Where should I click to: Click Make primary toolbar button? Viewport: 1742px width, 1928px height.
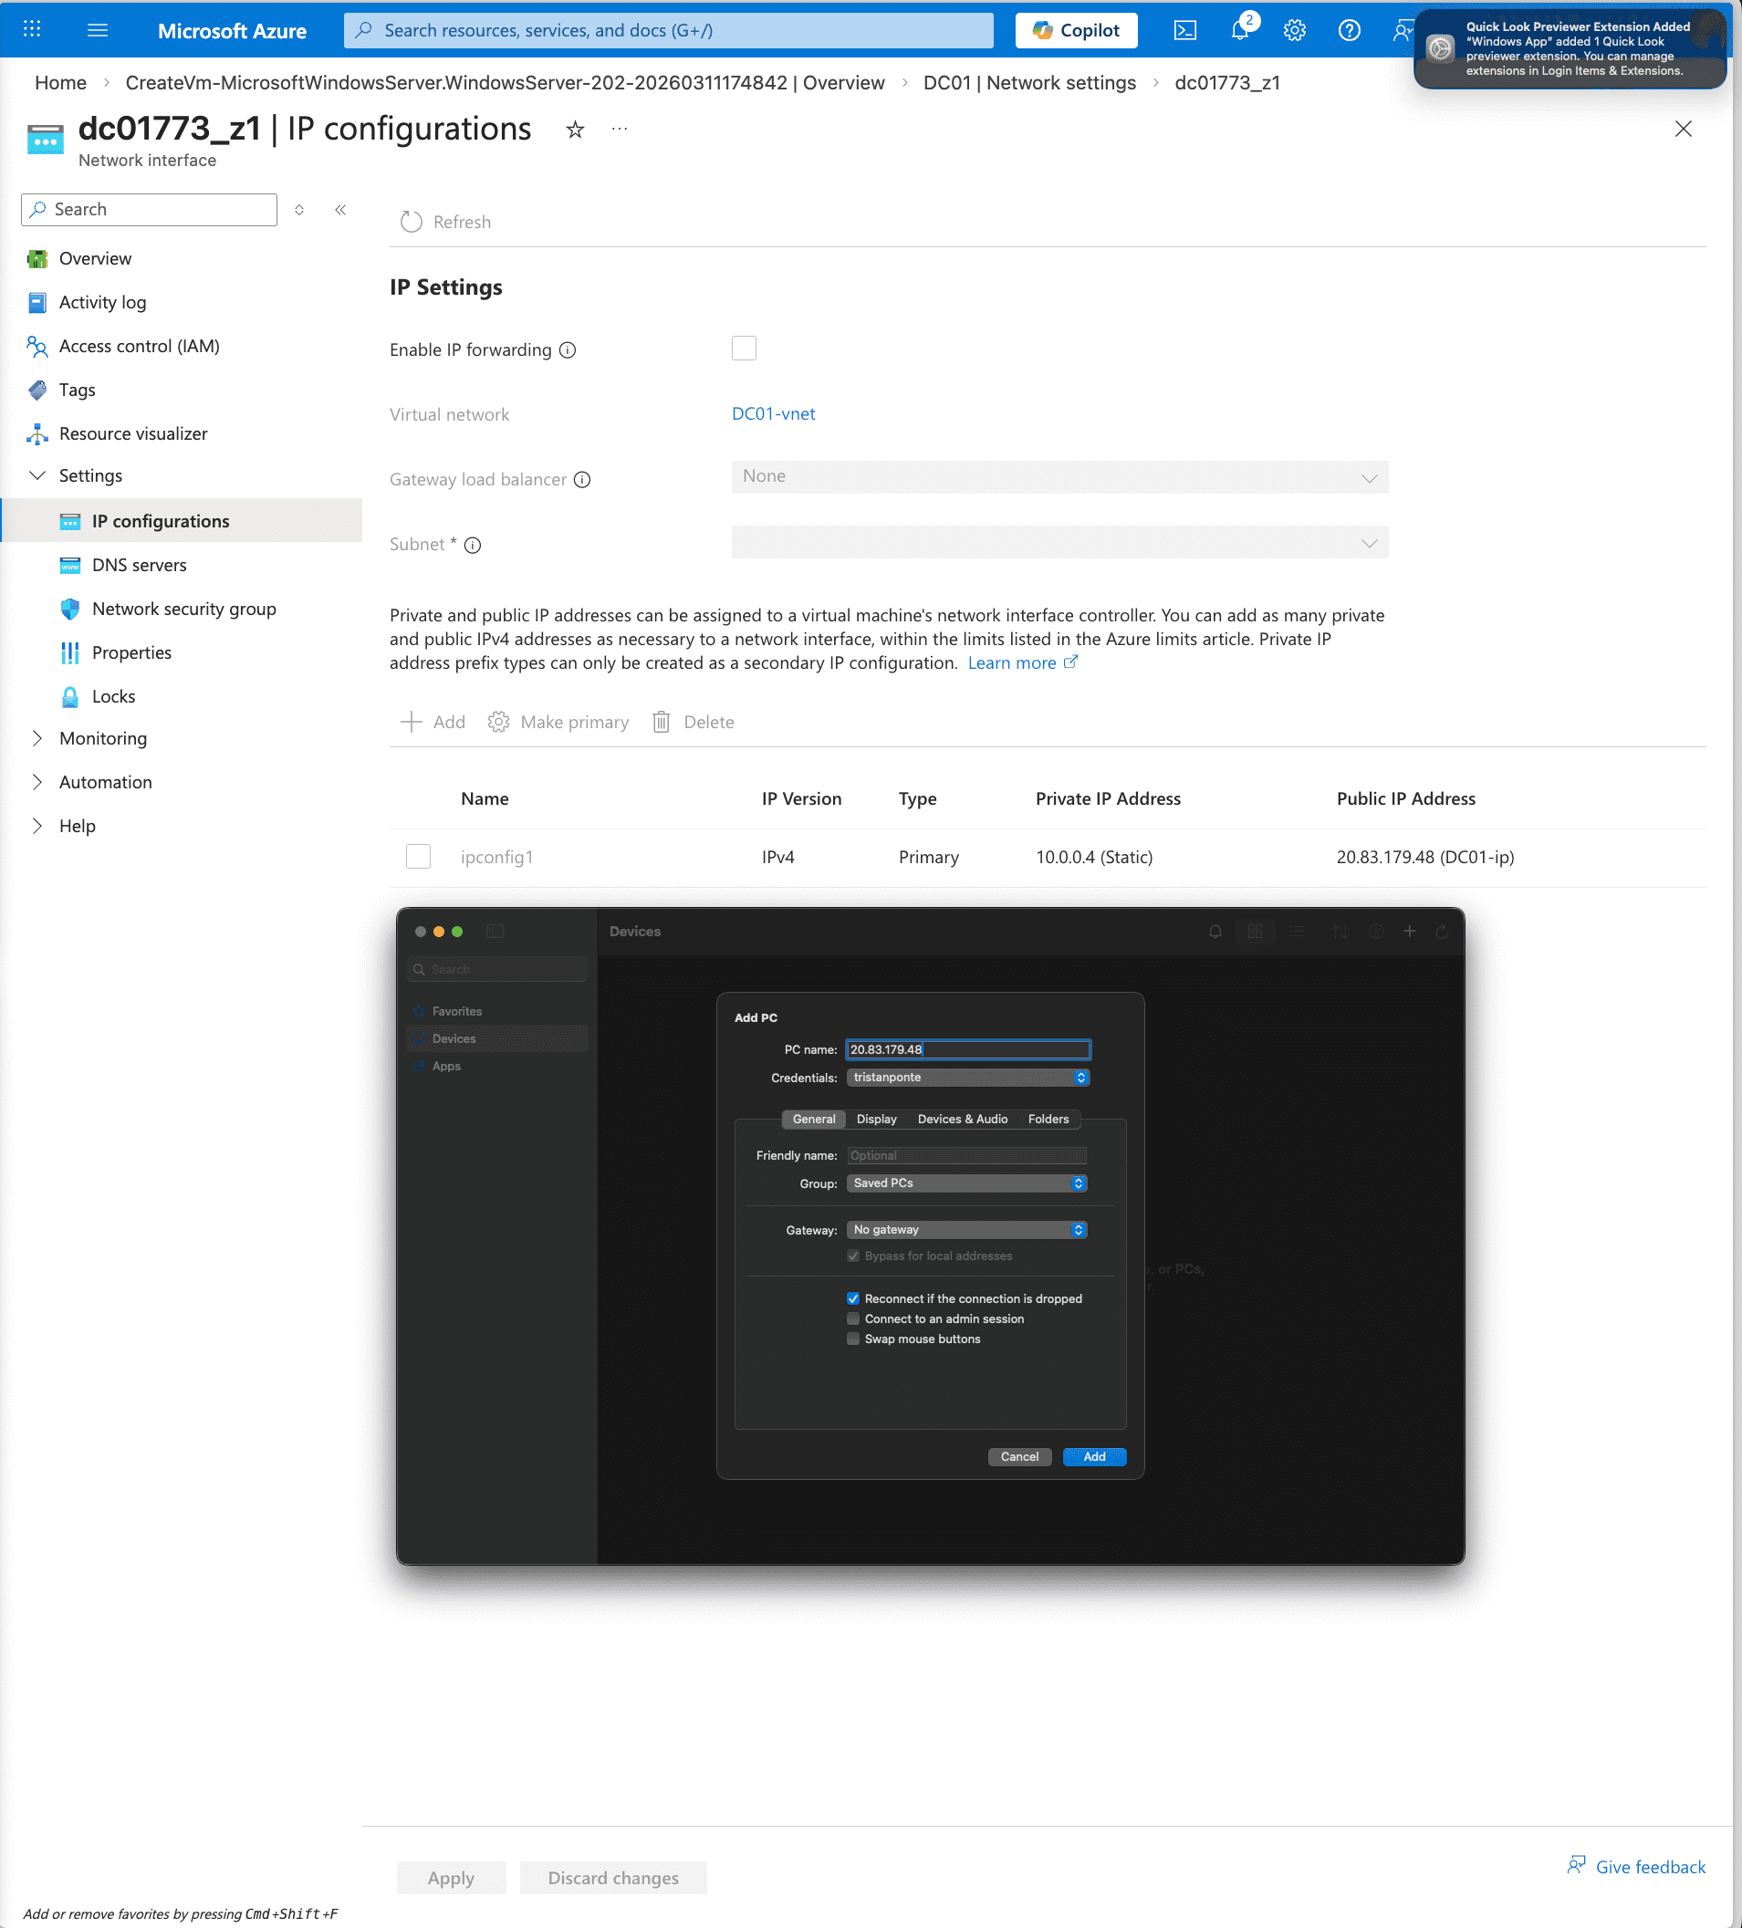point(558,722)
